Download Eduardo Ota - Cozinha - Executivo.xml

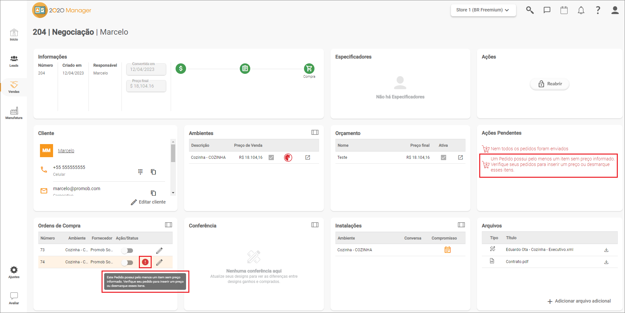tap(606, 250)
